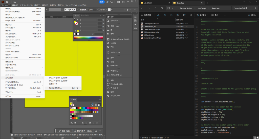Open the グラフィックスタイル panel
259x139 pixels.
(x=119, y=75)
